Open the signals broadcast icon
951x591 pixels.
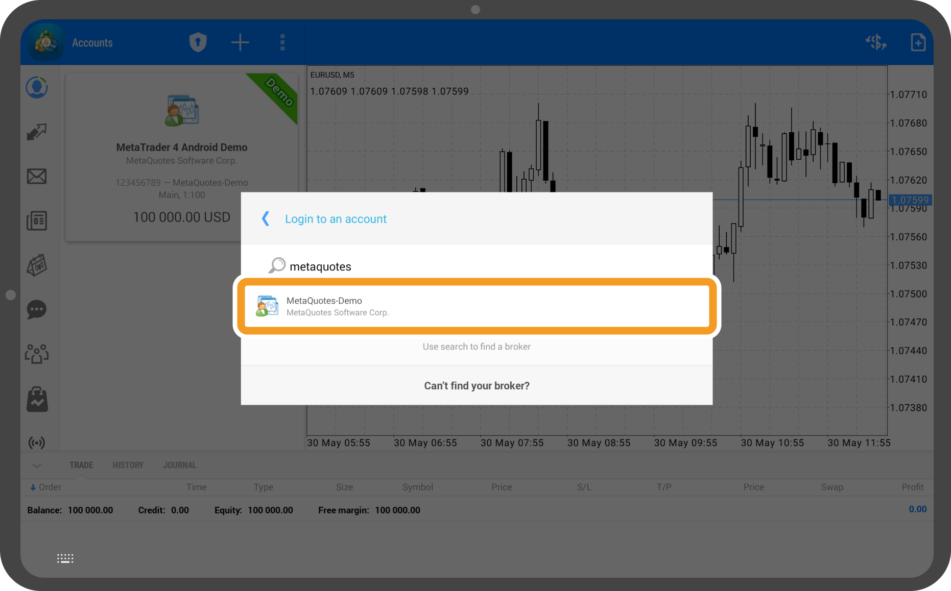pos(37,442)
